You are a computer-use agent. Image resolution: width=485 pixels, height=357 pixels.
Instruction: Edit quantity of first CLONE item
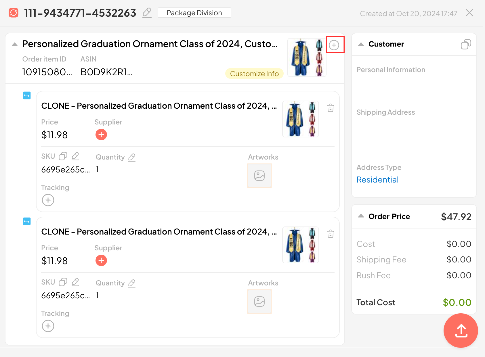coord(132,157)
